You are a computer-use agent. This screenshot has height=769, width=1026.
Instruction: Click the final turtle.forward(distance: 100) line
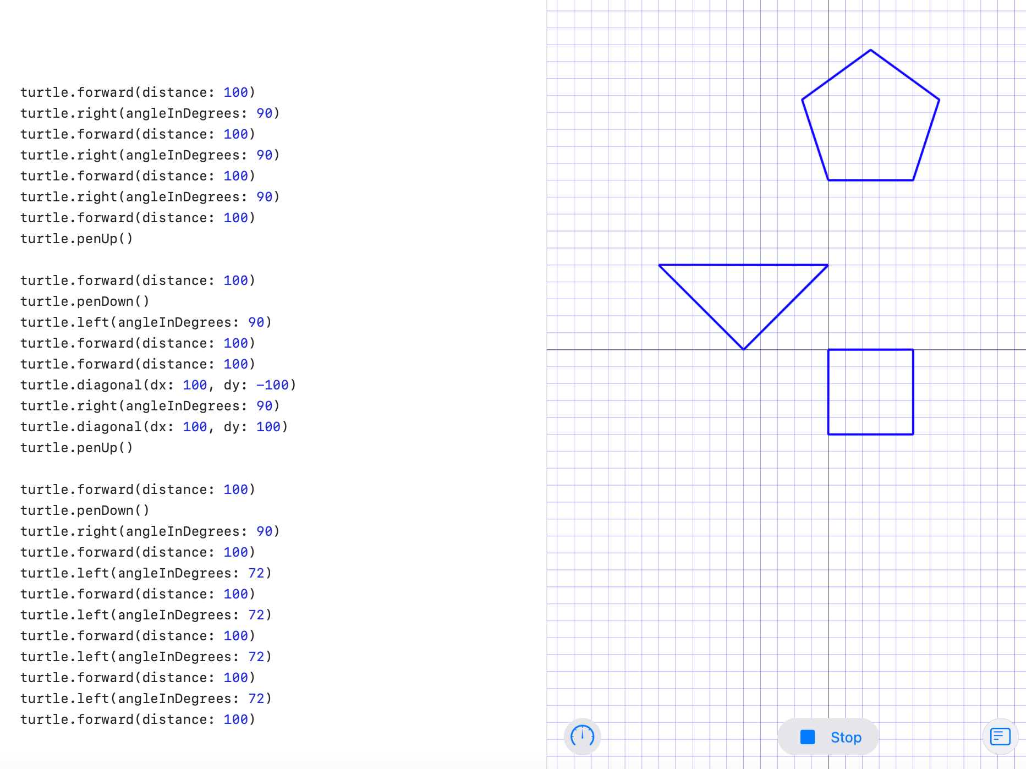click(x=138, y=719)
